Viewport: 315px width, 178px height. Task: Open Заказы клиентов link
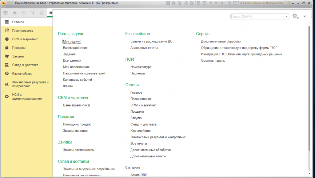click(75, 131)
